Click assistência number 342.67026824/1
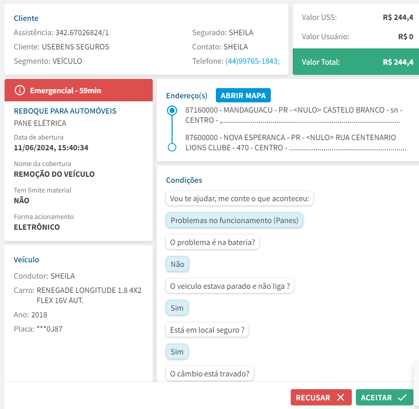The image size is (419, 409). [x=82, y=33]
